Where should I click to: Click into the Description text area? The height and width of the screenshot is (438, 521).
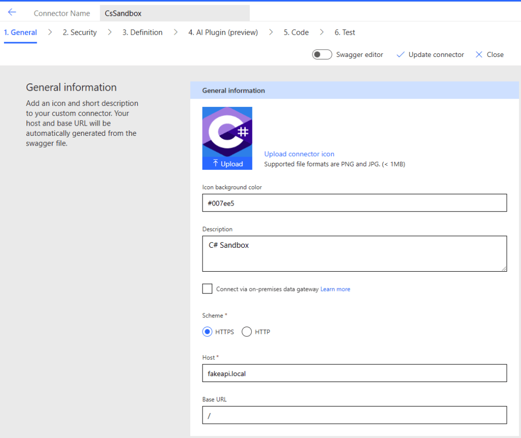point(354,253)
